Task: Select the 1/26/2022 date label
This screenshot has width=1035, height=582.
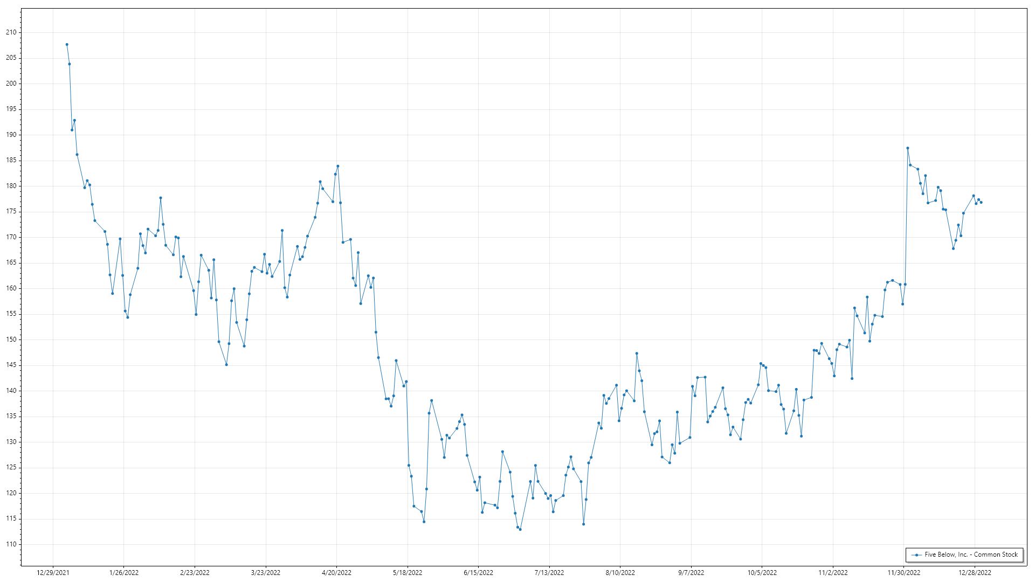Action: coord(124,573)
